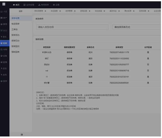162x138 pixels.
Task: Click the 报修 heading above the submenu
Action: [x=21, y=11]
